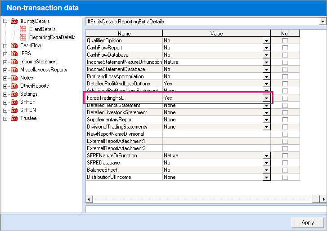Select the MiscellaneousReports tree item
This screenshot has width=327, height=231.
(44, 70)
